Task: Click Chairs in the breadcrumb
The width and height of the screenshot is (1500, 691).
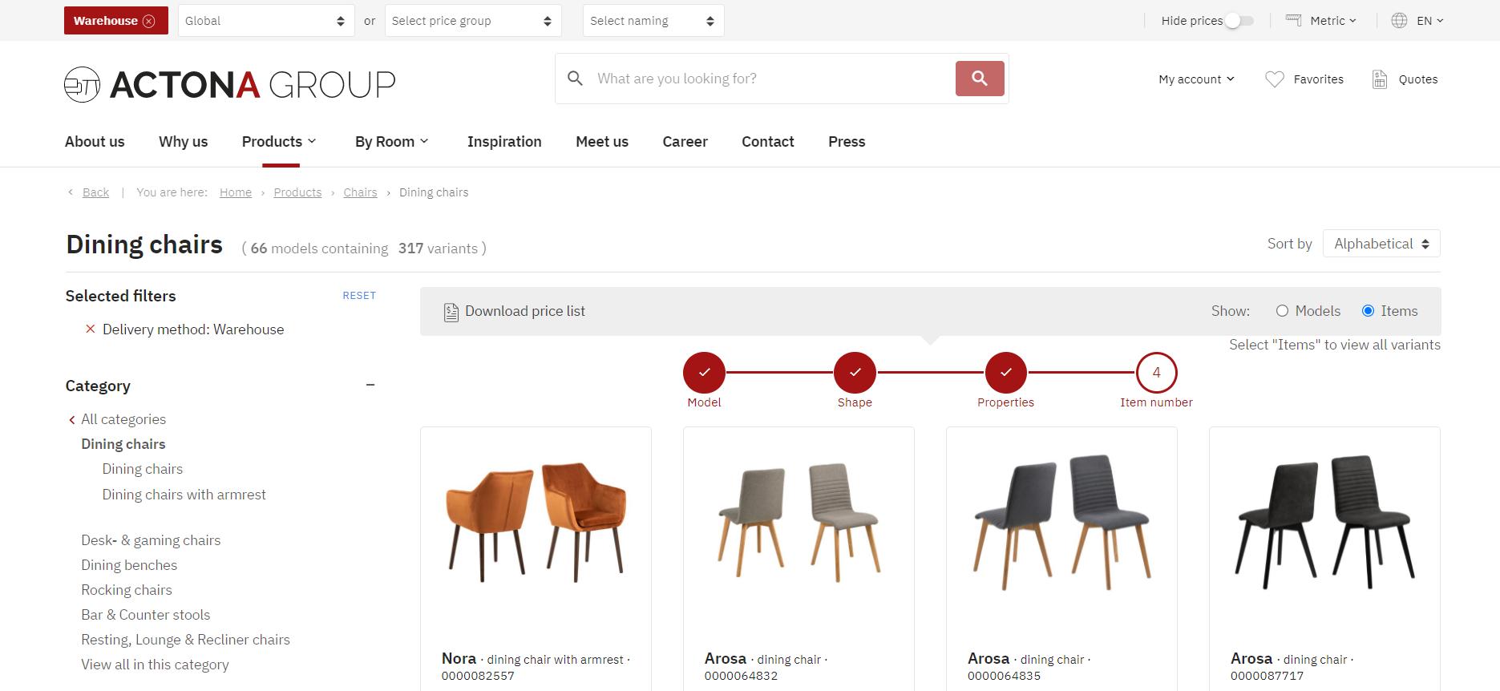Action: (360, 192)
